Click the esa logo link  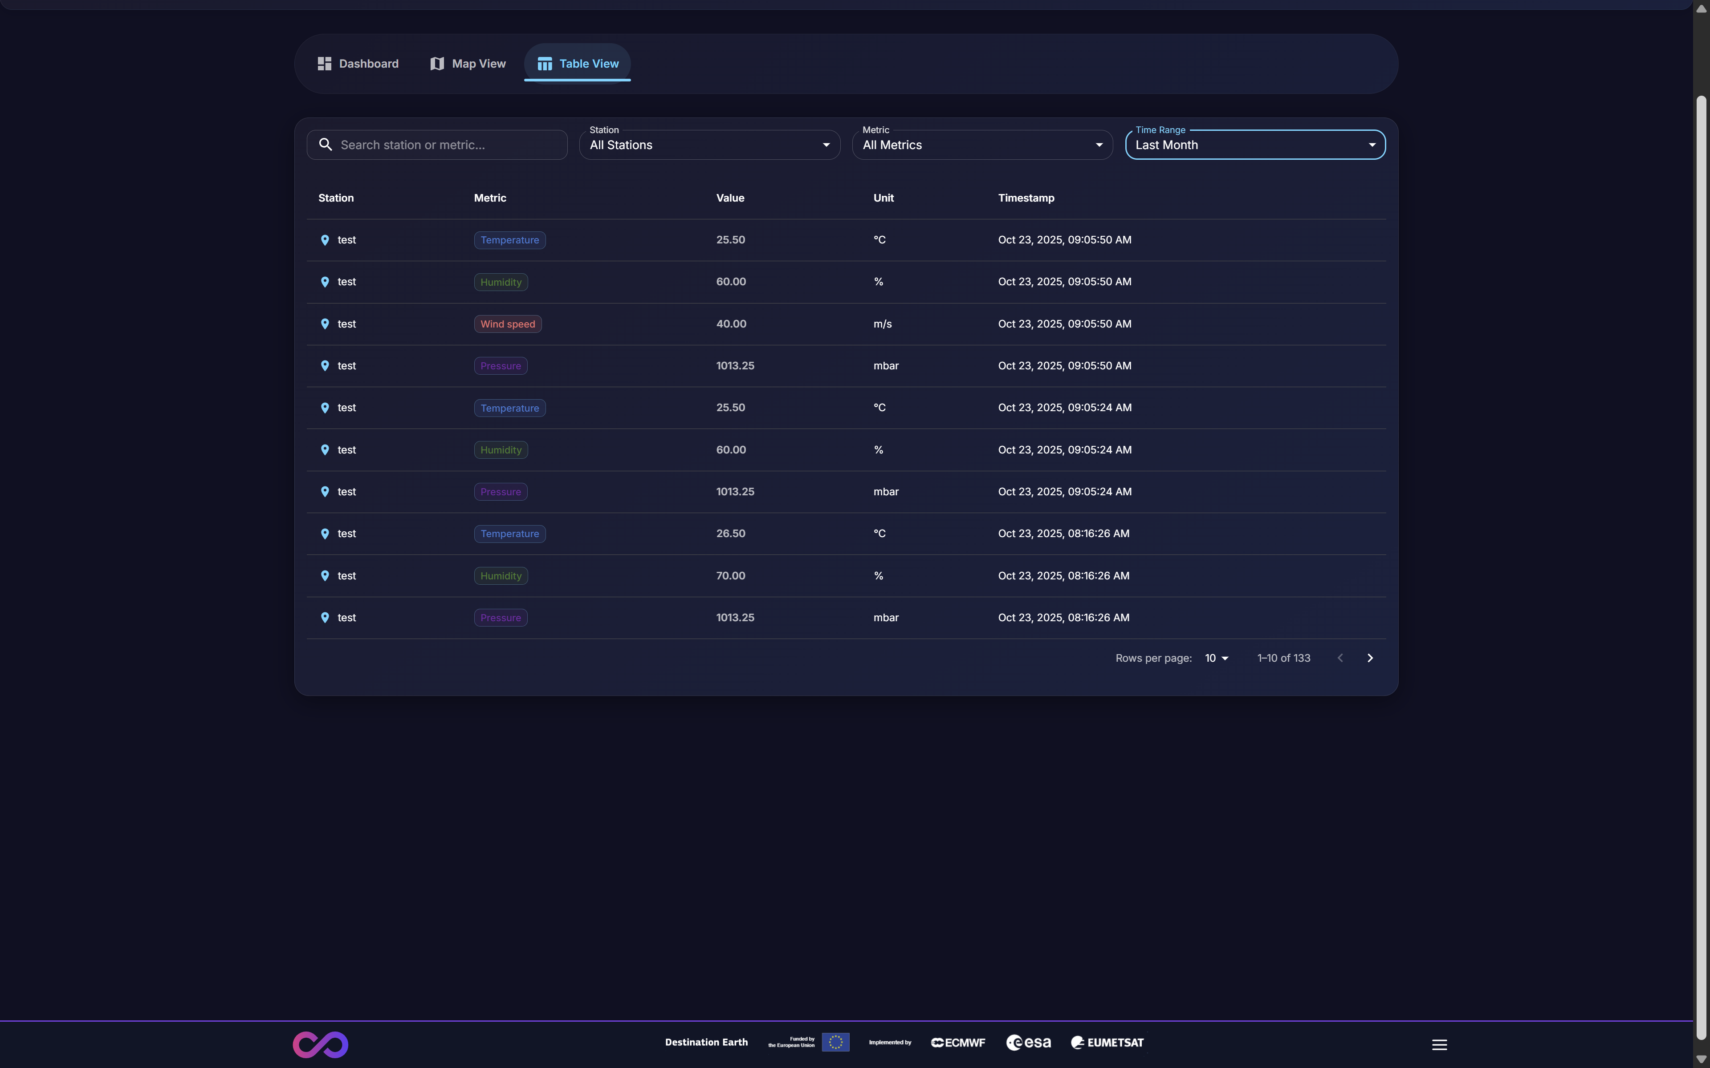coord(1028,1043)
